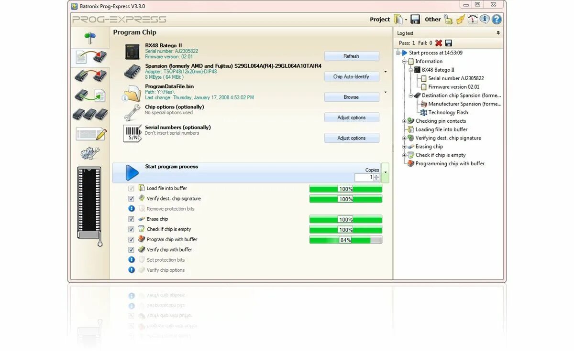This screenshot has width=574, height=351.
Task: Click info icon beside Remove protection bits
Action: (132, 209)
